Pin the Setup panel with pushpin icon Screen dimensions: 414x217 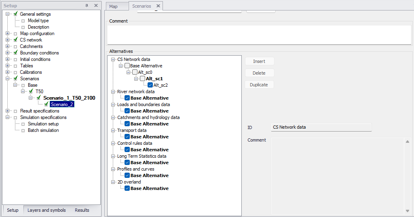pyautogui.click(x=87, y=6)
